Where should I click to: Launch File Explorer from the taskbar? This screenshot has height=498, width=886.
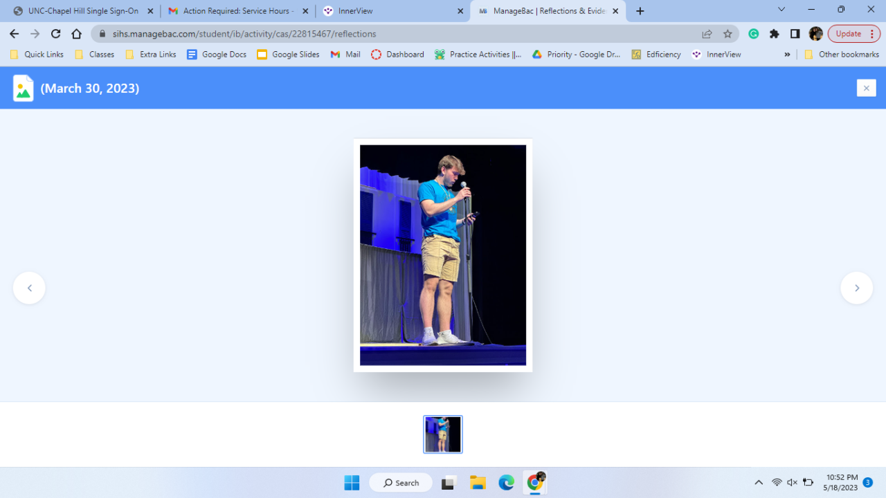(478, 483)
